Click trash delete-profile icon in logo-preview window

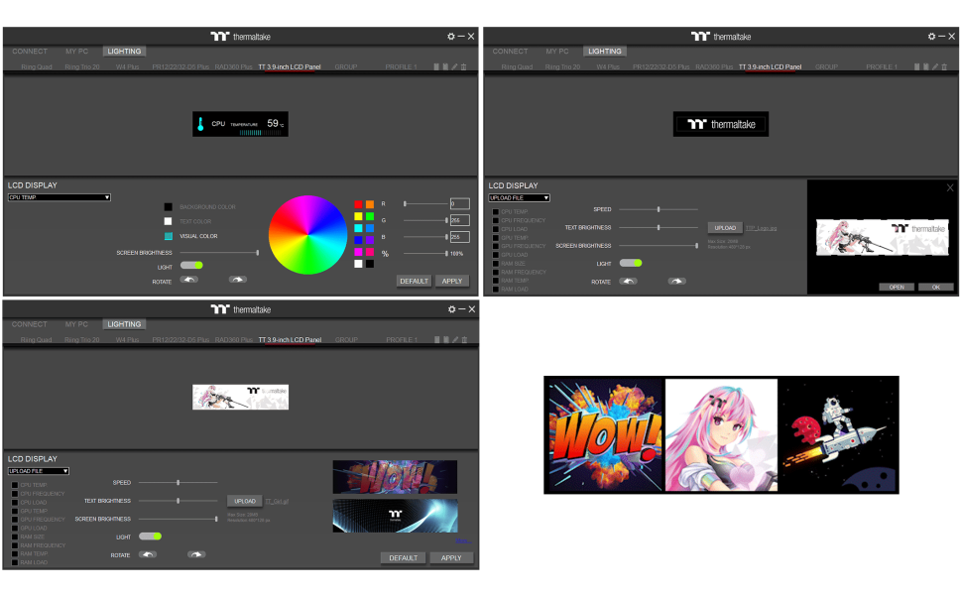click(x=944, y=66)
